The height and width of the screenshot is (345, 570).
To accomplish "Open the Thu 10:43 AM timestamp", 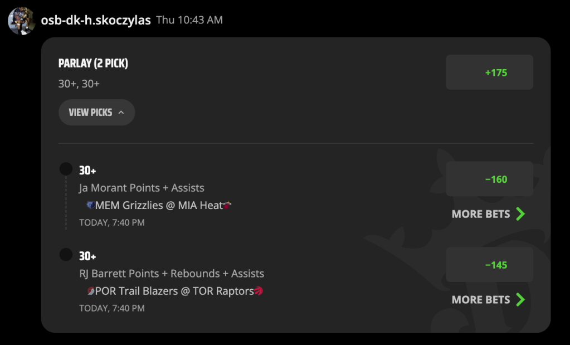I will [x=189, y=20].
